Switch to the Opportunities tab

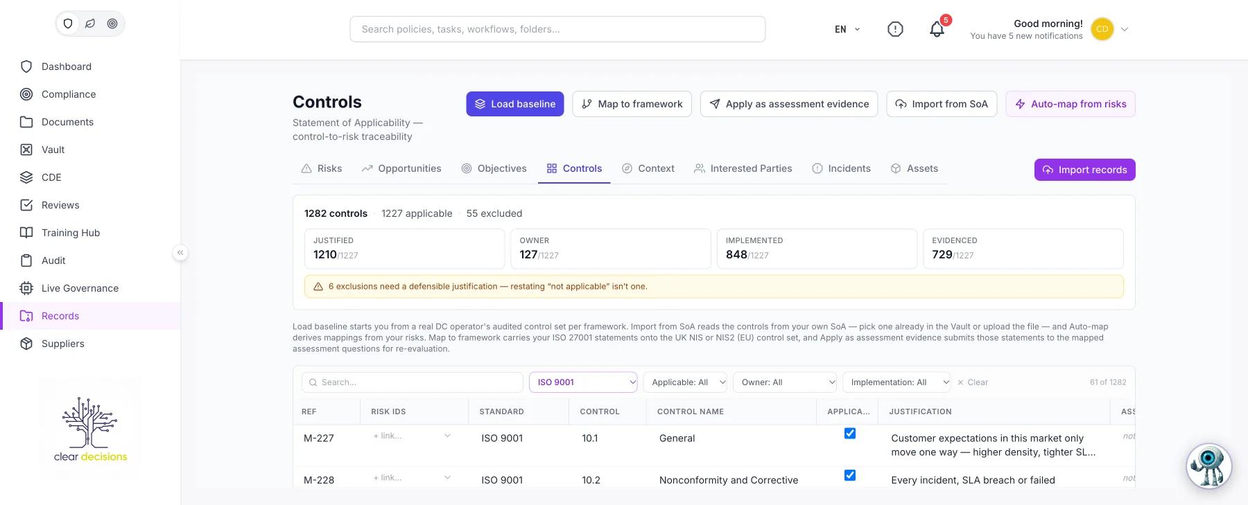point(401,168)
